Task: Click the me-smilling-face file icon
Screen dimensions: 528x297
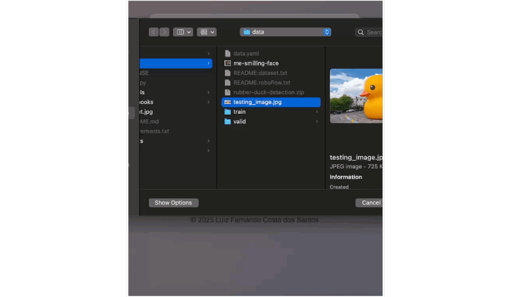Action: (x=227, y=64)
